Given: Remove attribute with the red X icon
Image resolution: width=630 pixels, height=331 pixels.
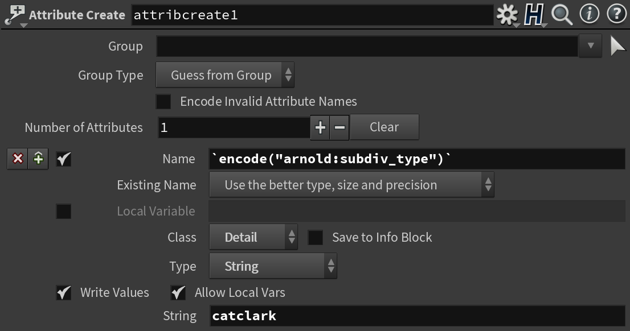Looking at the screenshot, I should [x=18, y=159].
